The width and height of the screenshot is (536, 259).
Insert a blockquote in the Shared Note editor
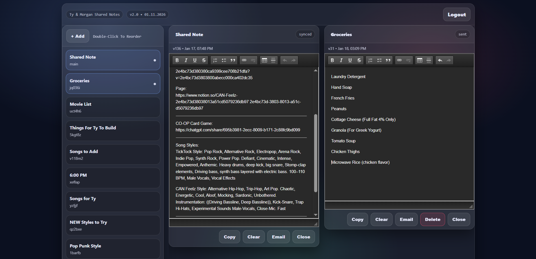(233, 60)
